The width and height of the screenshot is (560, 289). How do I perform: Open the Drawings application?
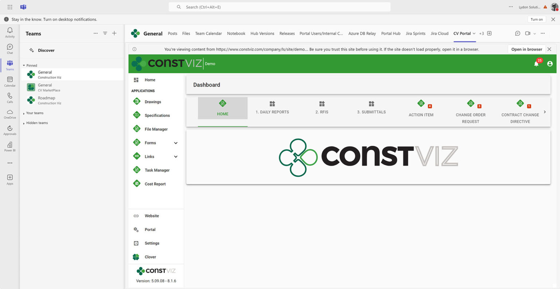[153, 102]
